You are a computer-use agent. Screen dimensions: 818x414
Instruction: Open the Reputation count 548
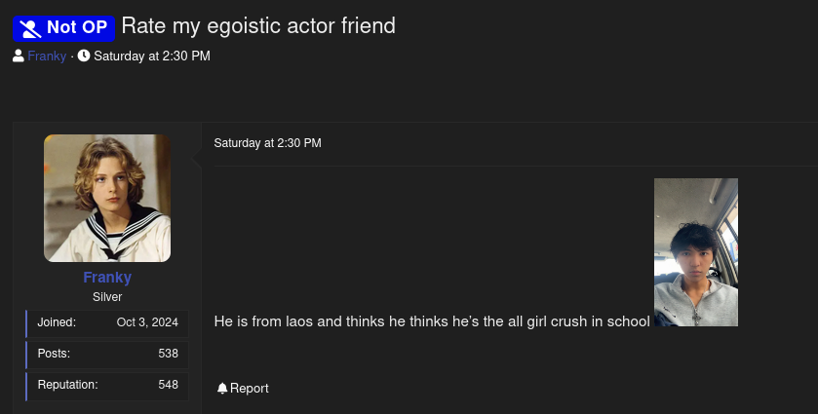168,385
